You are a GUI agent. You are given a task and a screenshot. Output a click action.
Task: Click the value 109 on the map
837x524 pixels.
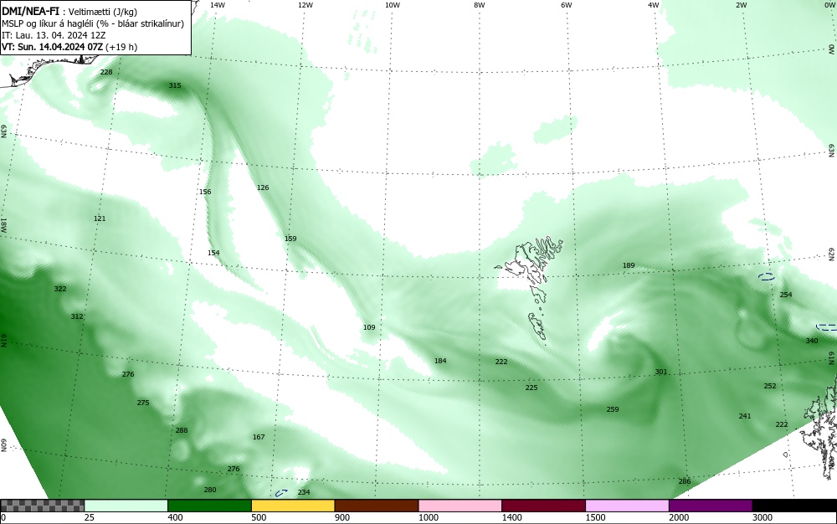pos(369,327)
